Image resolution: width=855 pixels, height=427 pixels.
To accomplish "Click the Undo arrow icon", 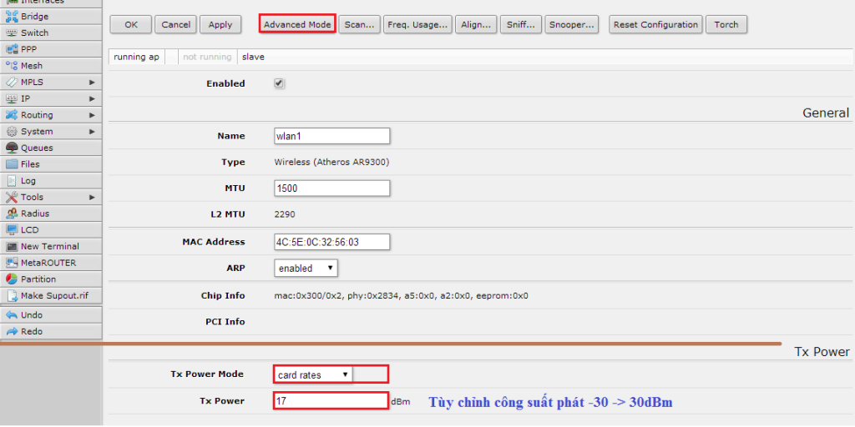I will point(12,315).
